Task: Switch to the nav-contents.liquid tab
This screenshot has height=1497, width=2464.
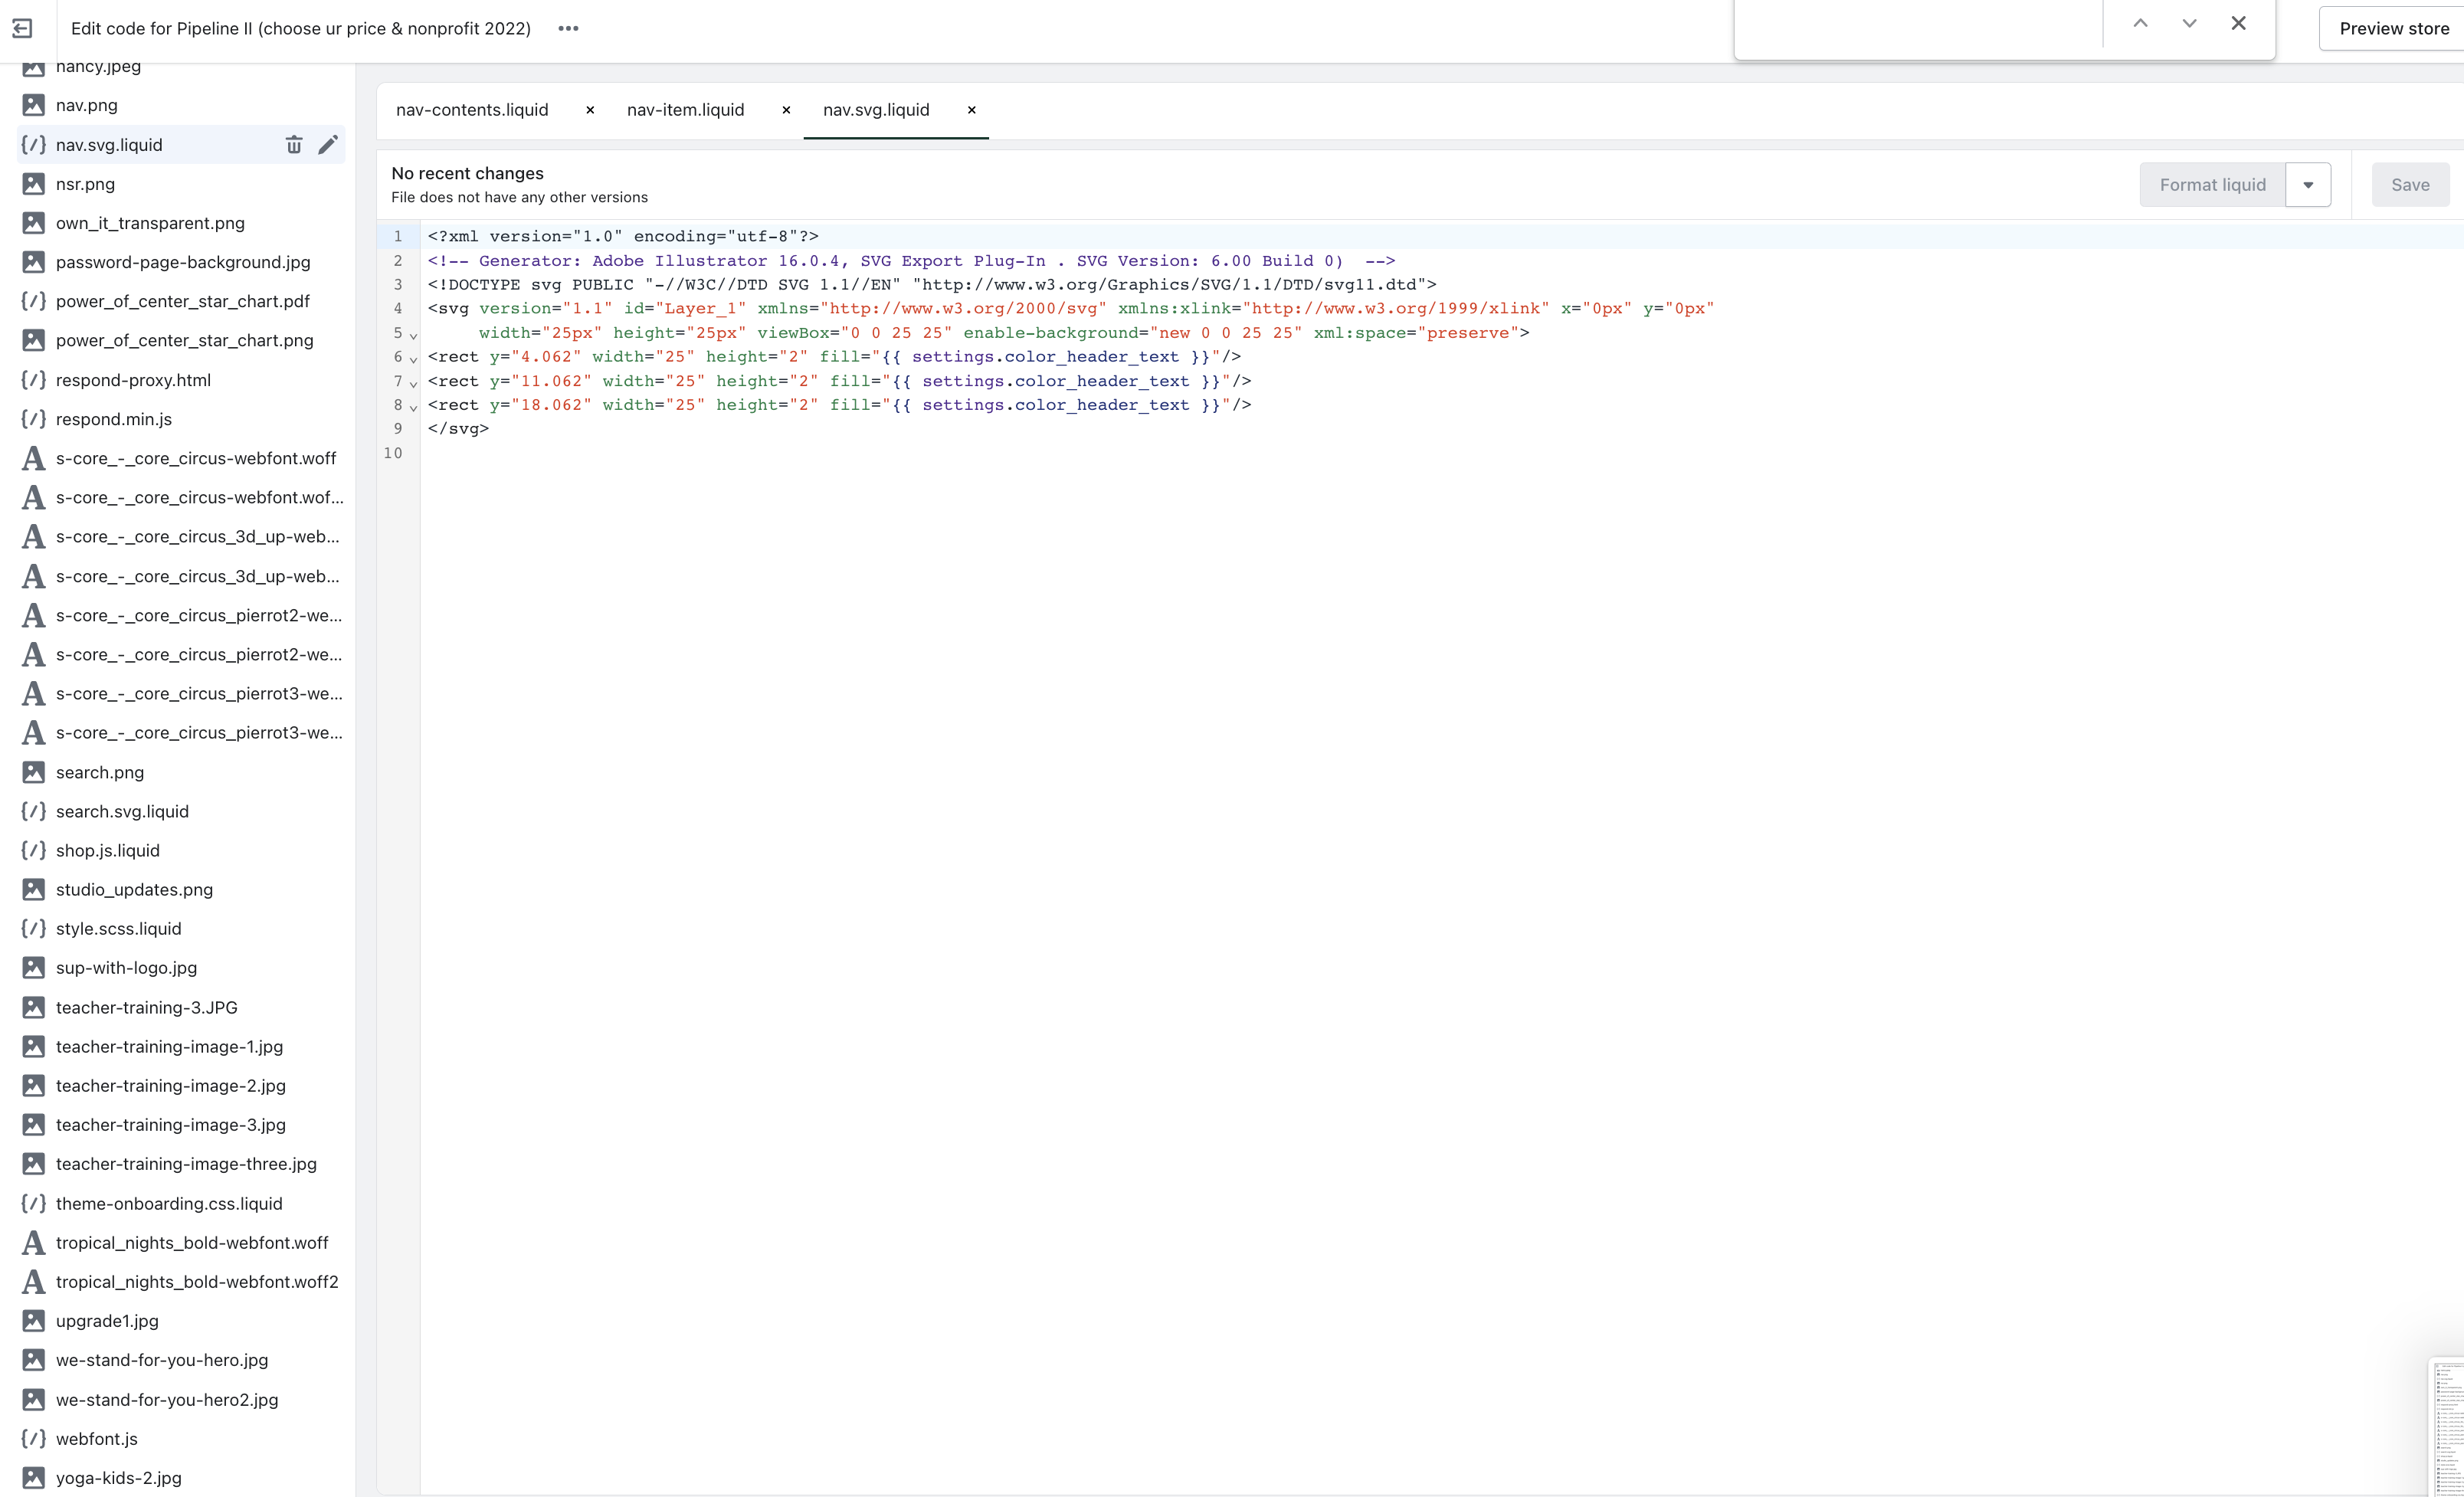Action: (472, 110)
